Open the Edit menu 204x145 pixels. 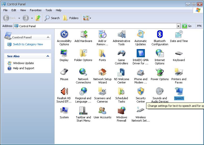[14, 10]
